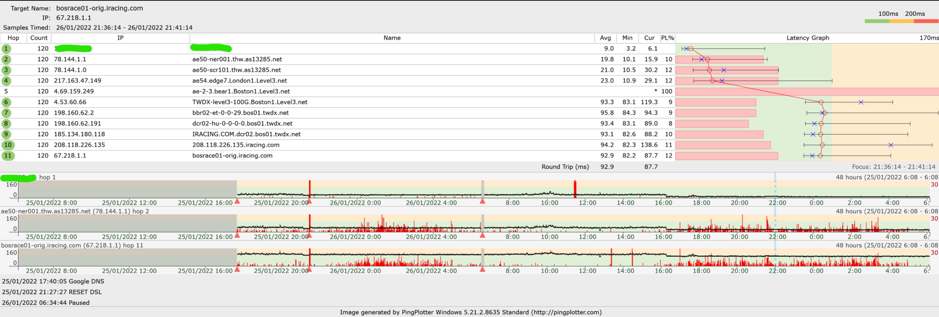Viewport: 939px width, 317px height.
Task: Sort by the Hop column header
Action: (x=13, y=38)
